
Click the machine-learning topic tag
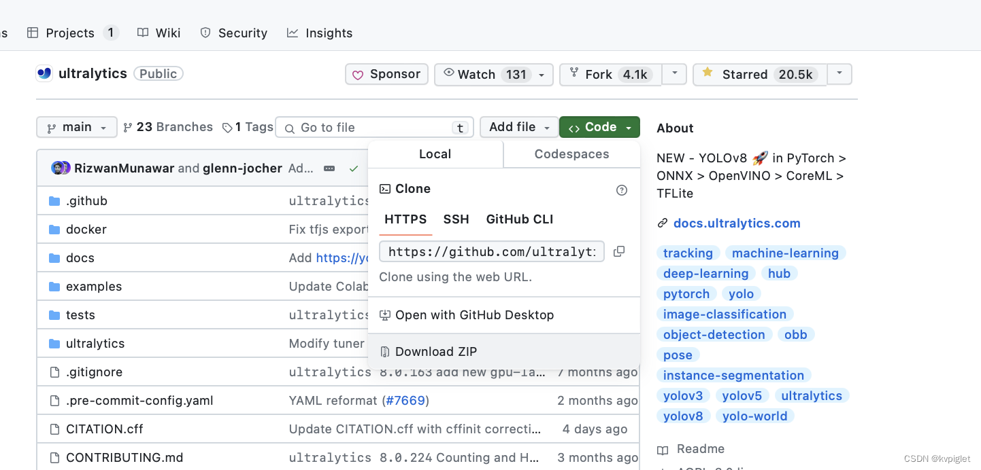point(785,253)
